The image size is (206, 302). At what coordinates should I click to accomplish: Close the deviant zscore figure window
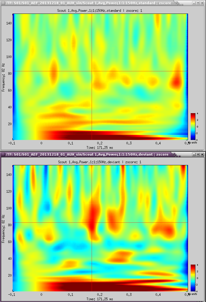[x=202, y=154]
